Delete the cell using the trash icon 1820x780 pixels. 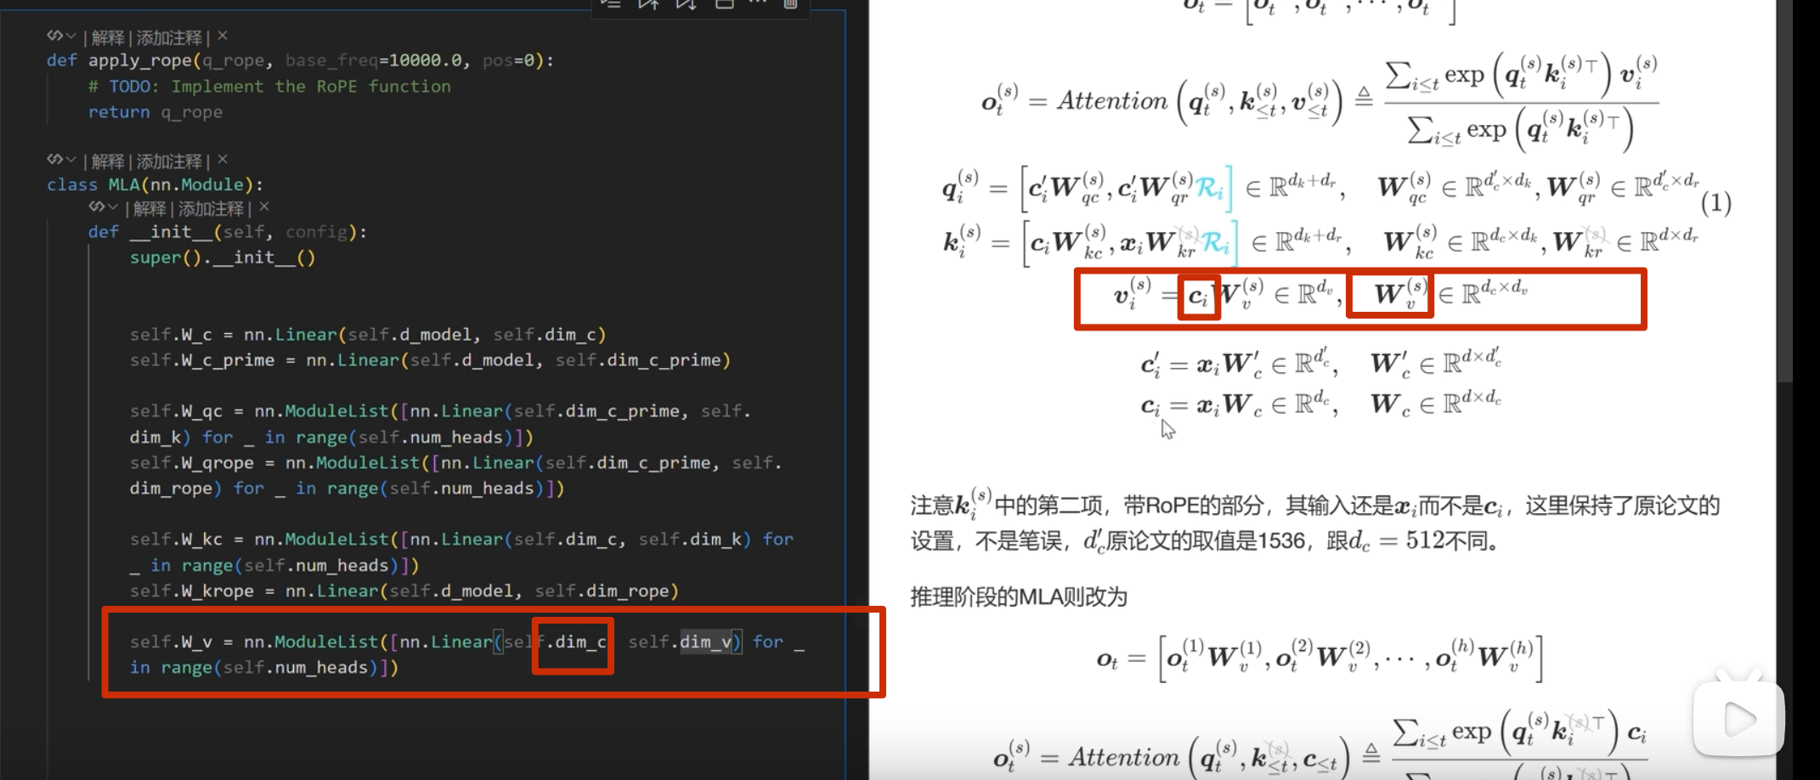[x=790, y=4]
